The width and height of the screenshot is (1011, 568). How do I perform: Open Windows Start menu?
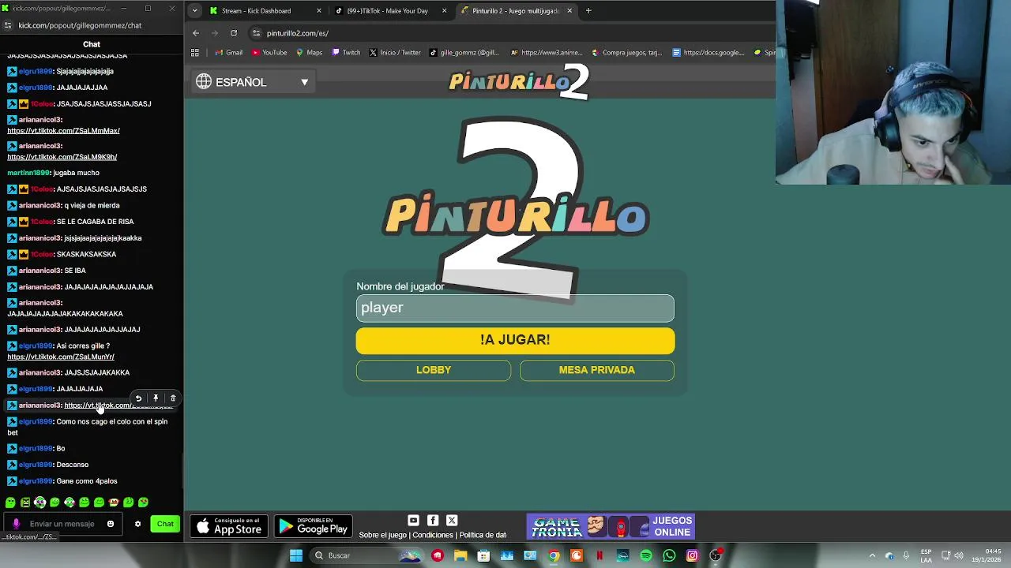[x=296, y=555]
